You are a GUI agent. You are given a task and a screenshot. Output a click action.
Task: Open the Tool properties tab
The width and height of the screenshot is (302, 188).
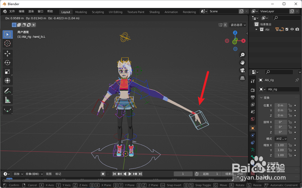click(x=253, y=81)
